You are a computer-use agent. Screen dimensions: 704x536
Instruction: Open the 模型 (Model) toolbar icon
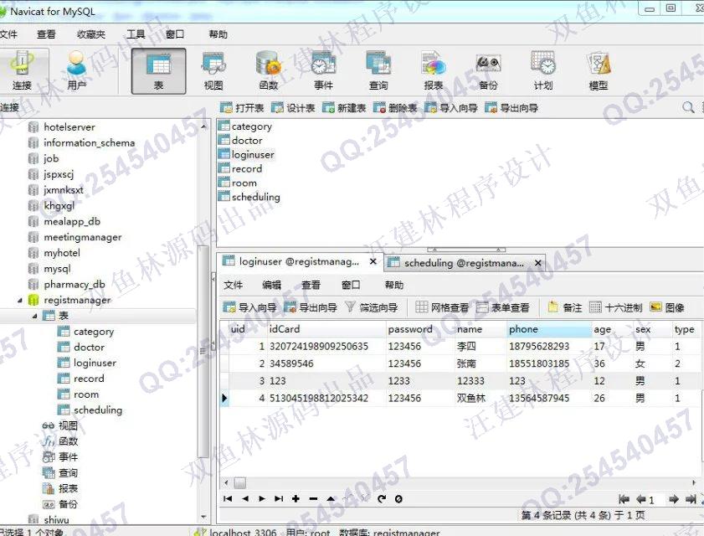(599, 70)
